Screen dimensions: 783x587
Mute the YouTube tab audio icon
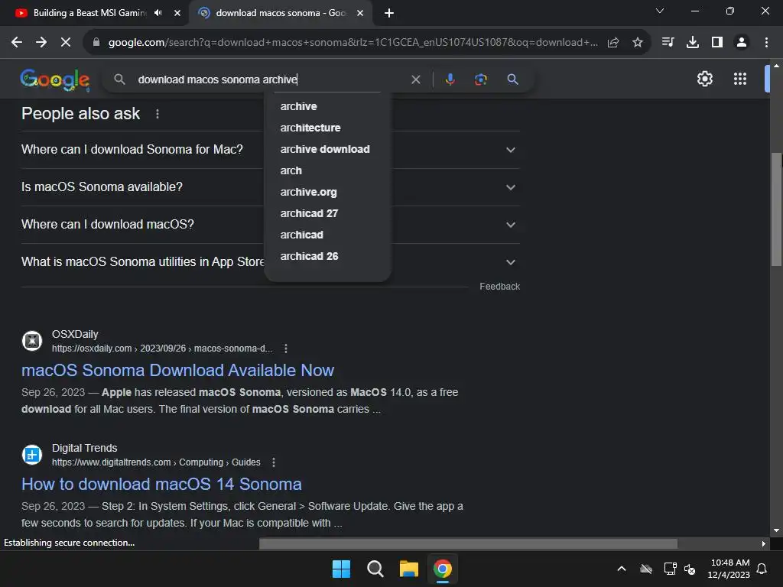[158, 13]
